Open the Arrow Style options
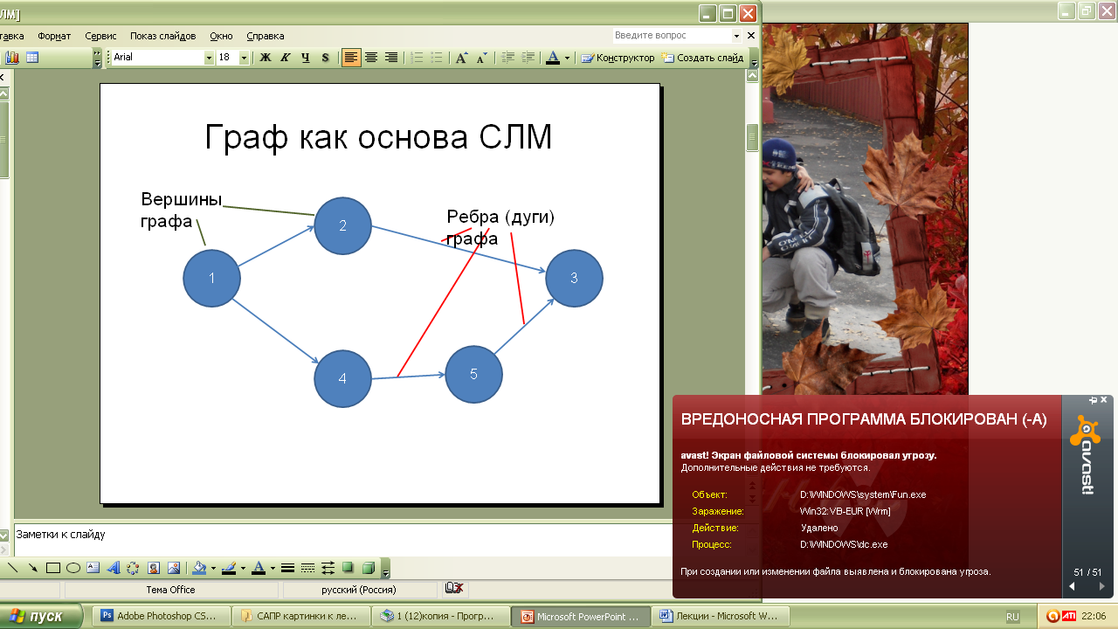Image resolution: width=1118 pixels, height=629 pixels. 328,568
